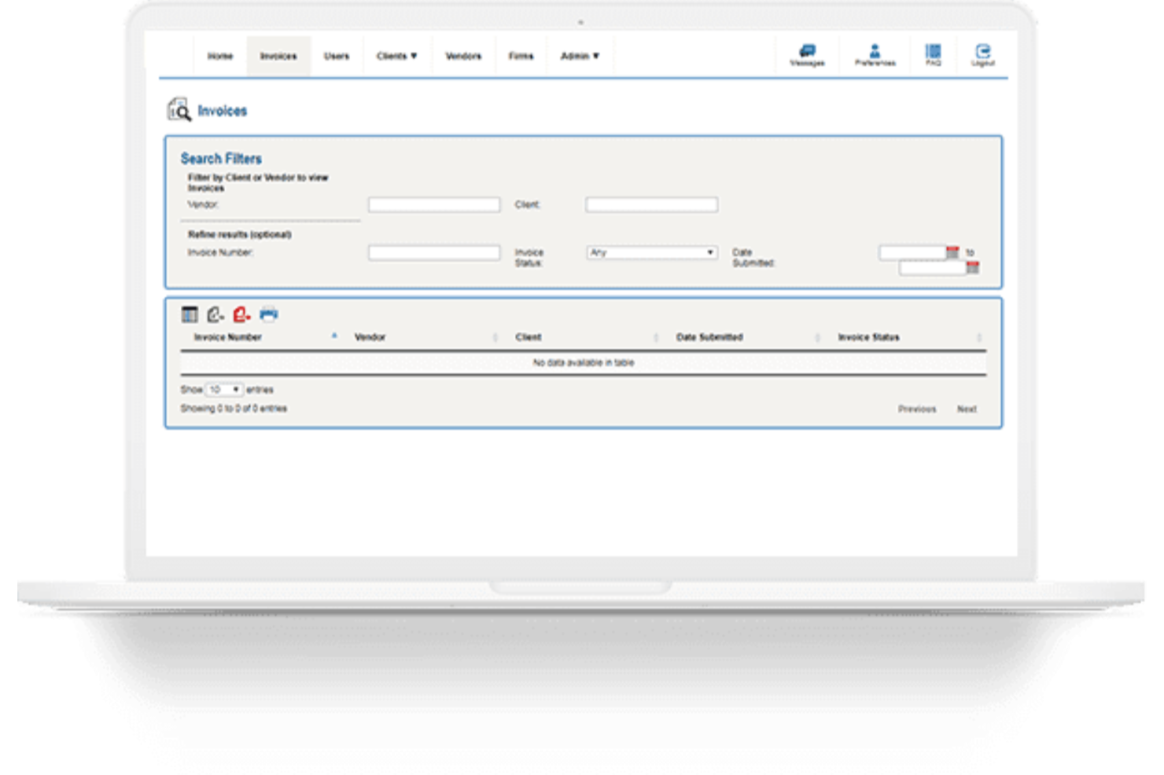
Task: Open the Invoice Status dropdown
Action: pyautogui.click(x=652, y=252)
